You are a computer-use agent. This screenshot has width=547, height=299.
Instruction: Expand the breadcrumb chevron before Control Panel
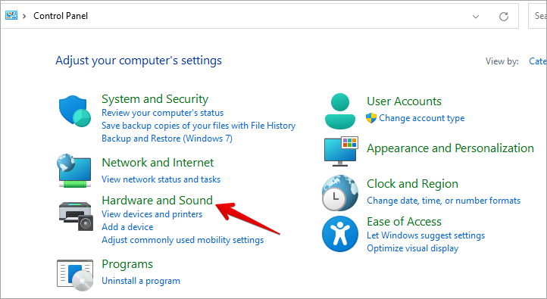24,16
